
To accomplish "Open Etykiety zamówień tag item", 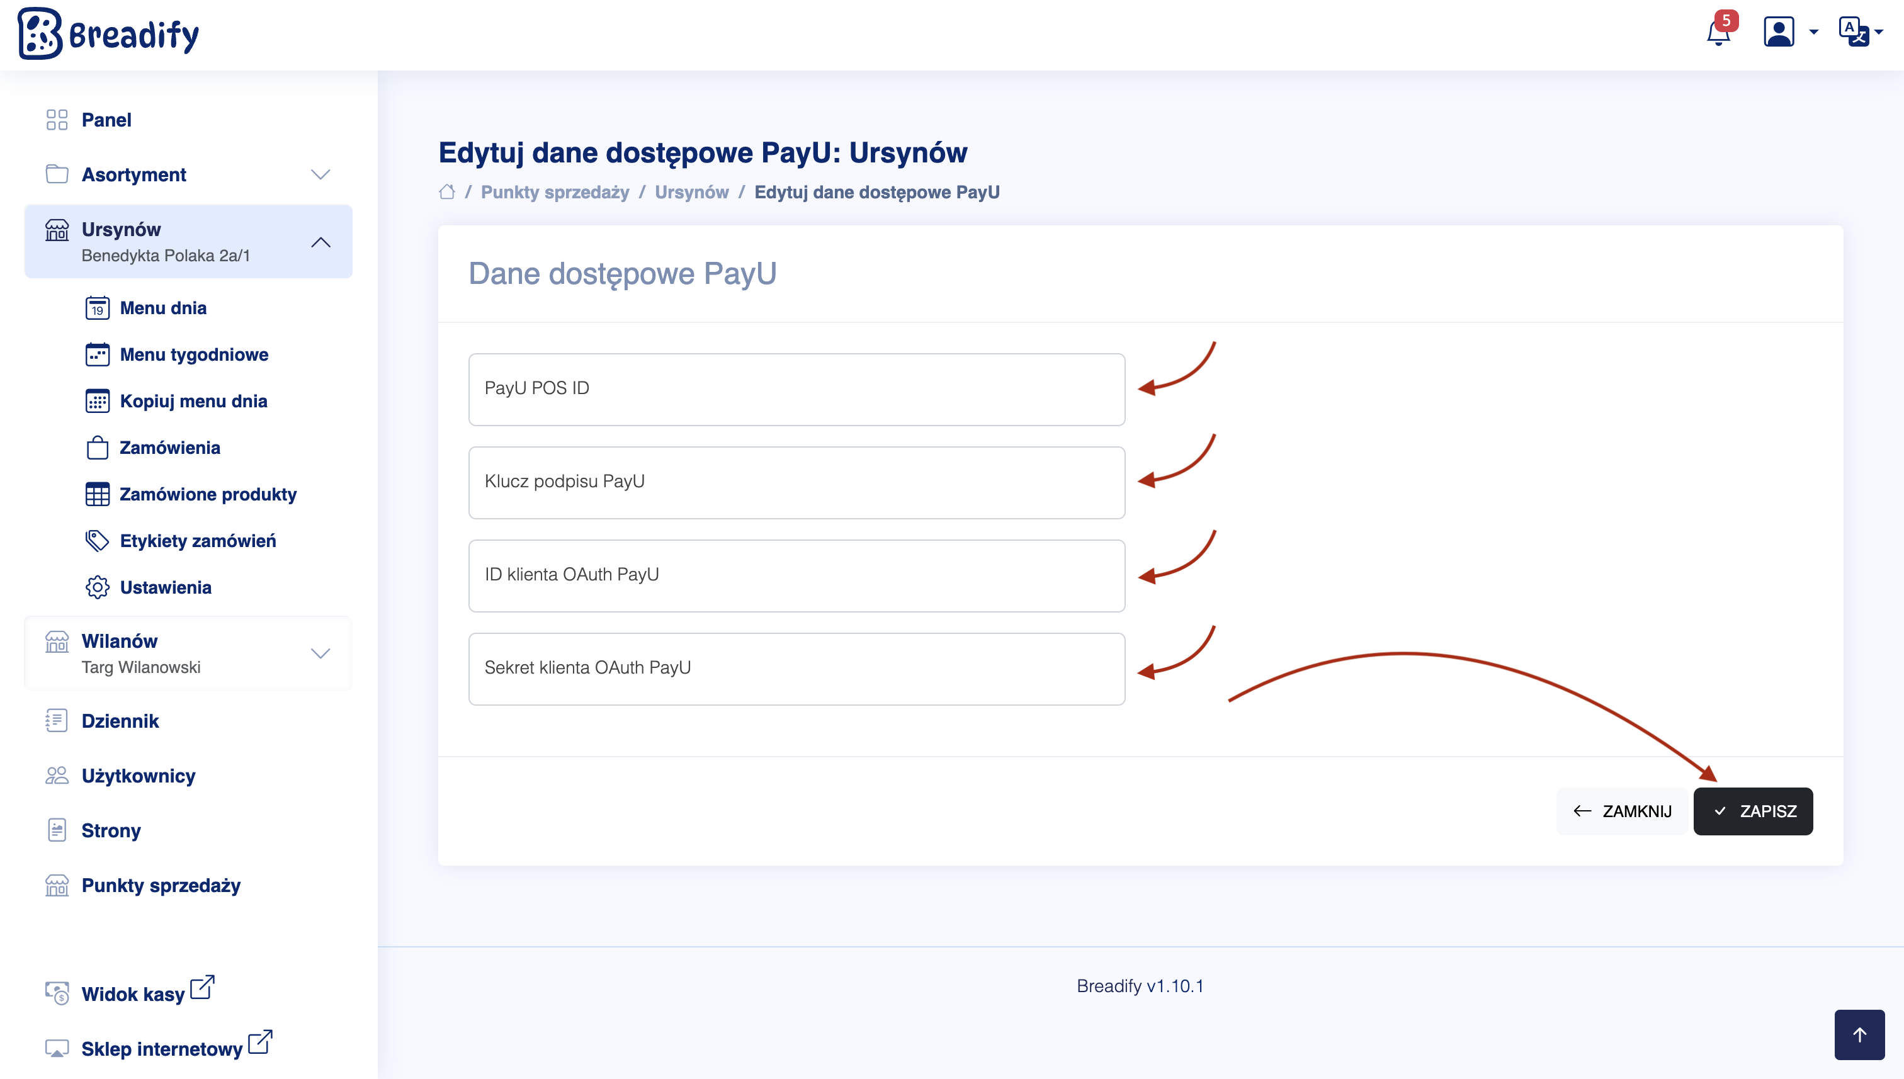I will click(x=197, y=541).
